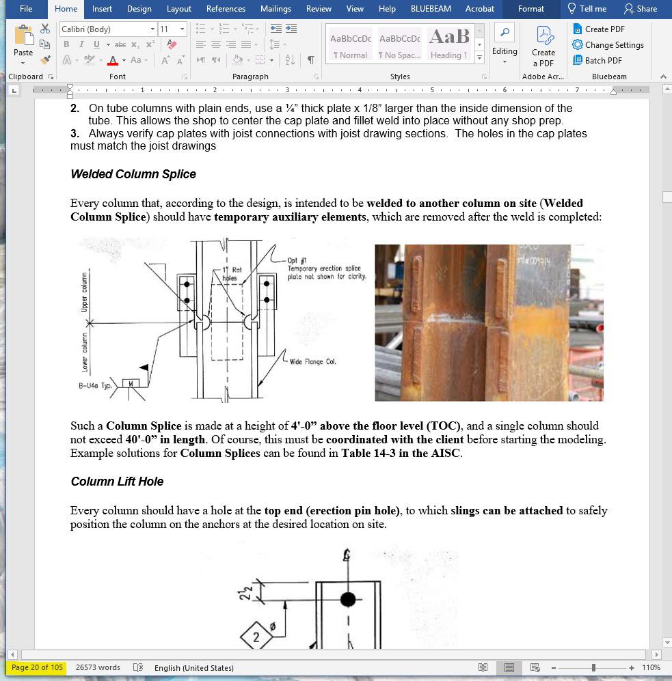Click the Share button
The height and width of the screenshot is (681, 672).
coord(641,9)
